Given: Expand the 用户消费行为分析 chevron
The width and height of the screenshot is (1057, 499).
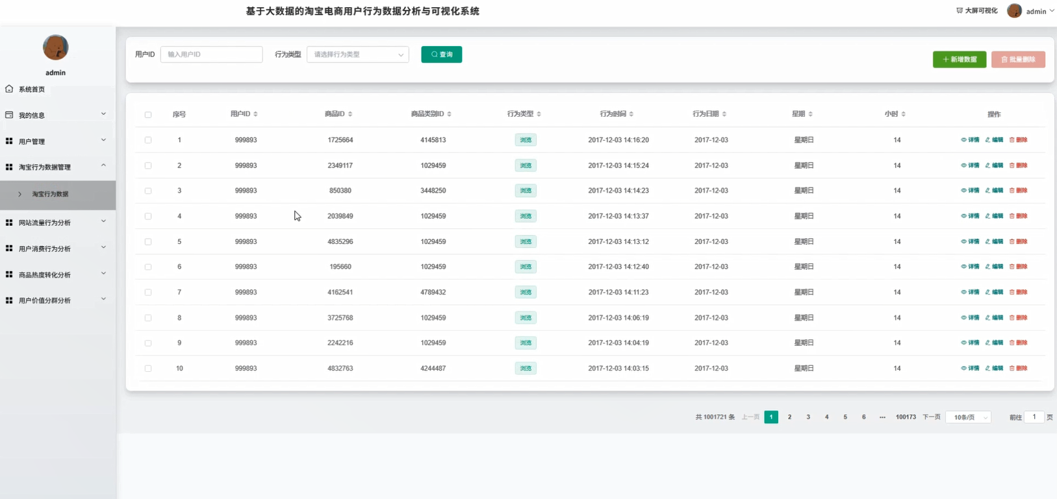Looking at the screenshot, I should pyautogui.click(x=103, y=247).
